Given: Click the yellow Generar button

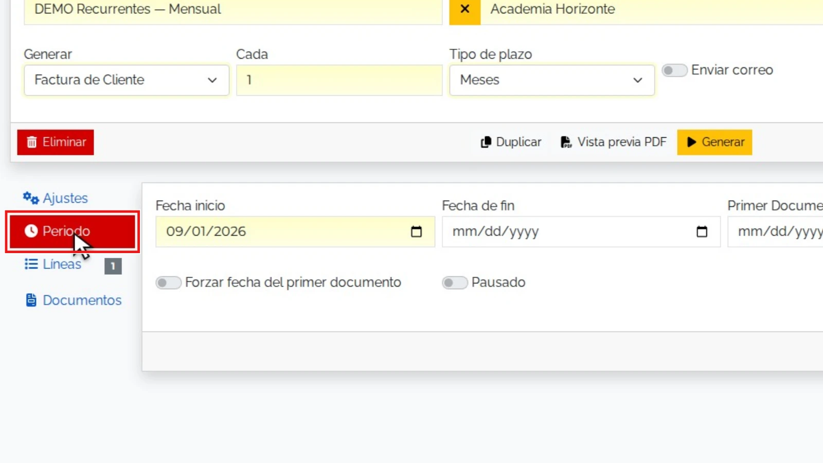Looking at the screenshot, I should (714, 143).
